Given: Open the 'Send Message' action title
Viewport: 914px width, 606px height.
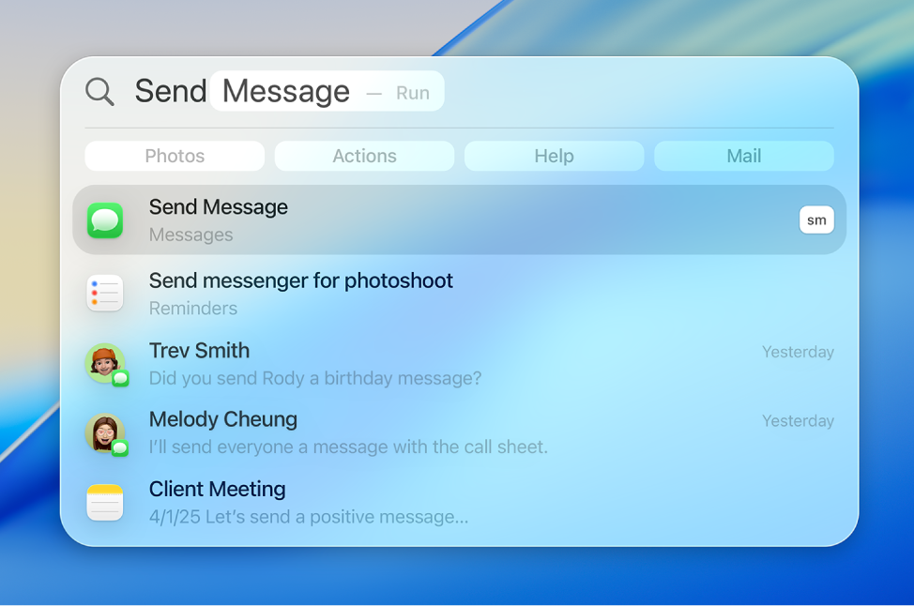Looking at the screenshot, I should 219,207.
